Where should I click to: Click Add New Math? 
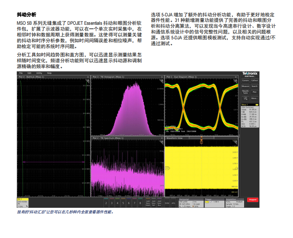pyautogui.click(x=148, y=203)
